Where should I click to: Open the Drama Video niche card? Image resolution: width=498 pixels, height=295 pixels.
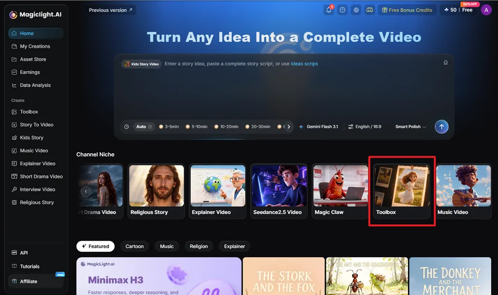pyautogui.click(x=100, y=191)
